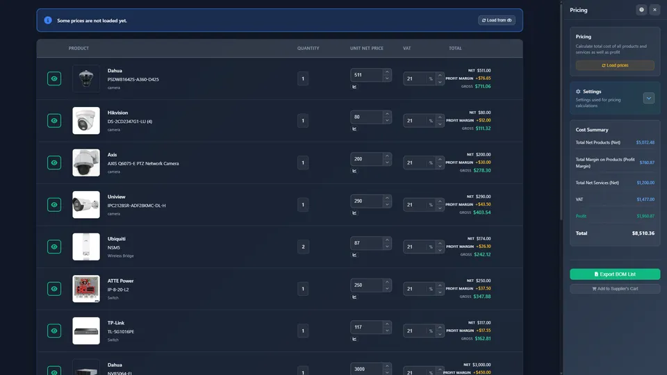Image resolution: width=667 pixels, height=375 pixels.
Task: Toggle visibility eye for ATTE Power switch
Action: pos(54,289)
